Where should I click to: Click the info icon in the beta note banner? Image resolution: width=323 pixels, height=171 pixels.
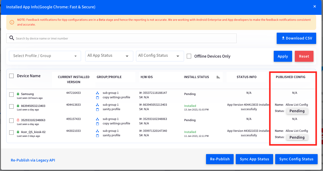click(12, 22)
